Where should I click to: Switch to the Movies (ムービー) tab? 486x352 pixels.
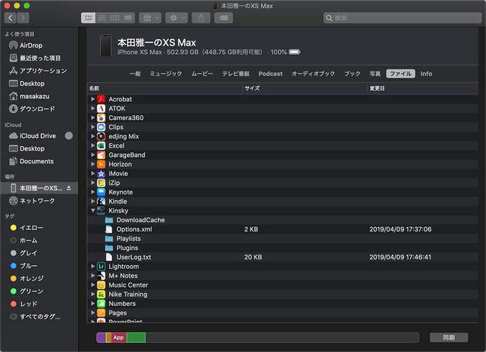(x=202, y=74)
